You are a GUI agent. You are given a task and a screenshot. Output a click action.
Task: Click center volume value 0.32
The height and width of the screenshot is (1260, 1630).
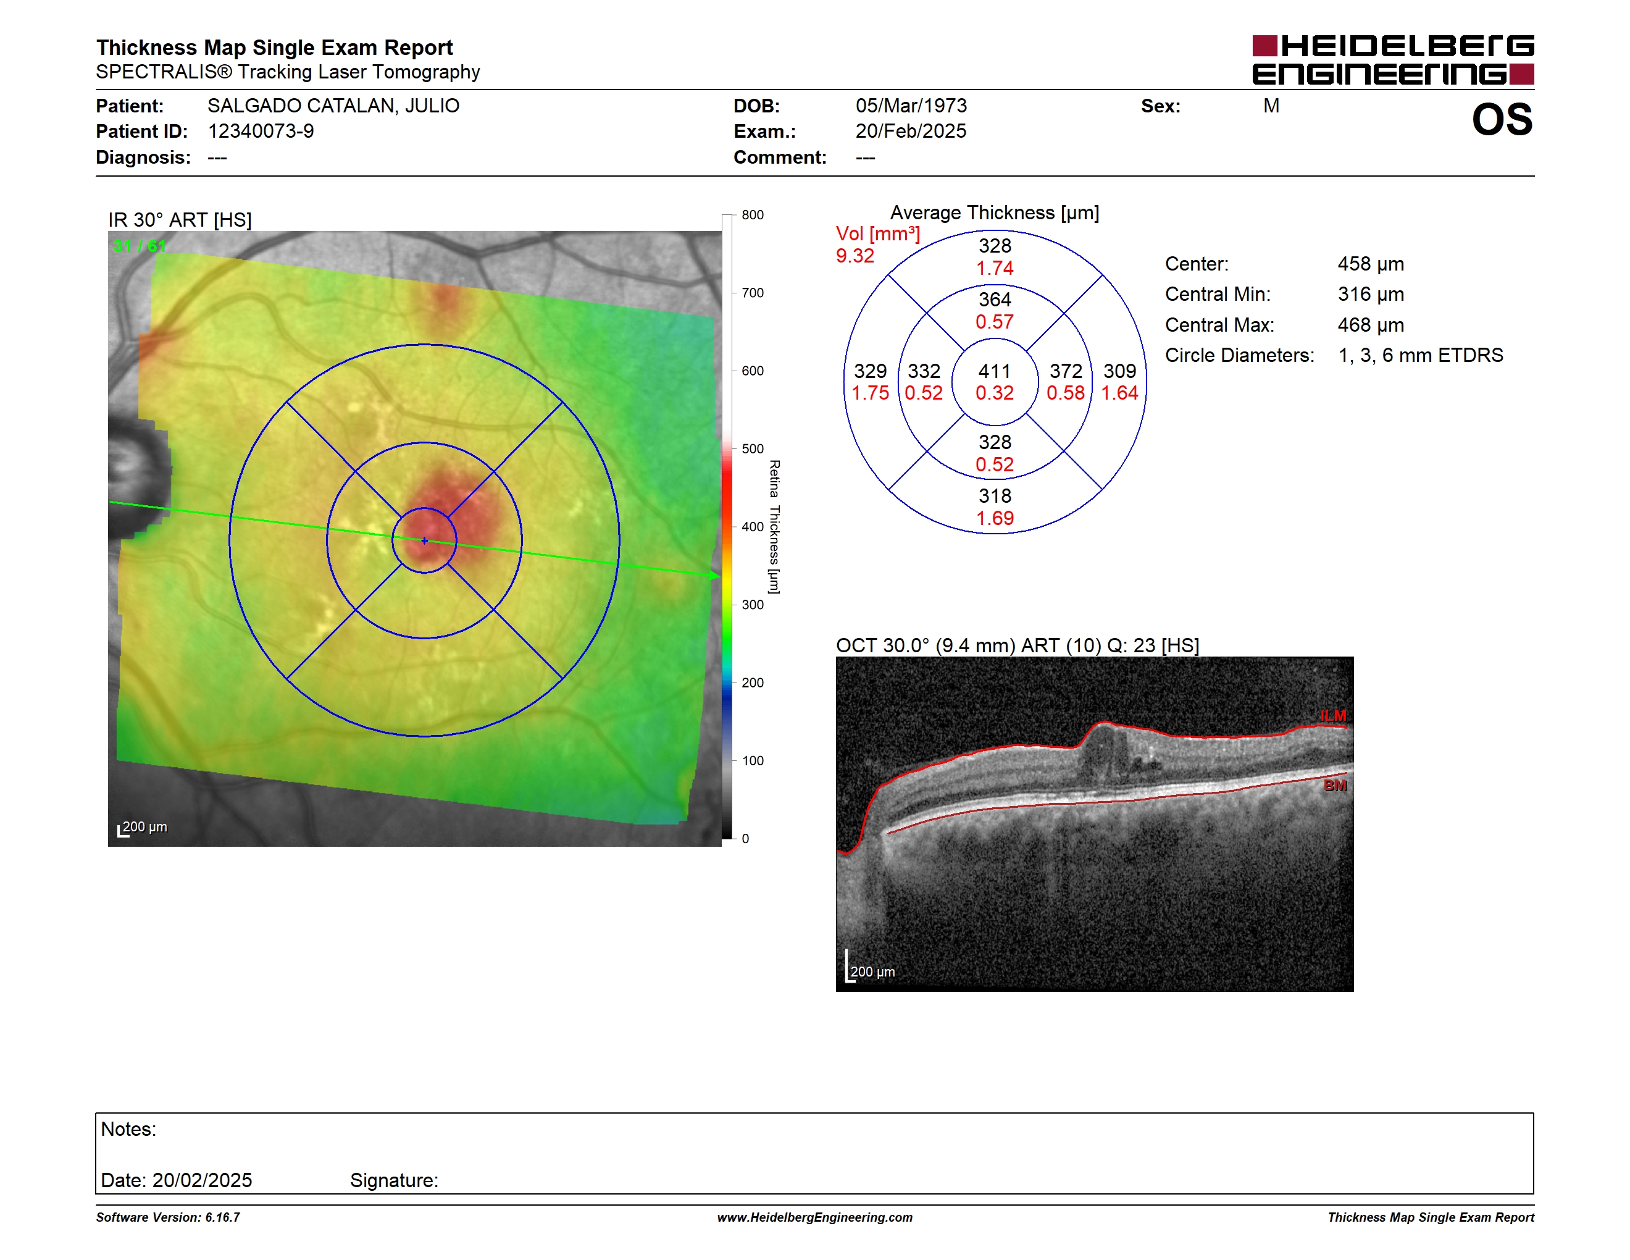tap(994, 393)
